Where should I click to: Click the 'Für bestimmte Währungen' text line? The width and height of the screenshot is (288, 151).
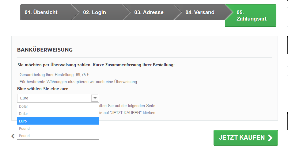point(79,82)
